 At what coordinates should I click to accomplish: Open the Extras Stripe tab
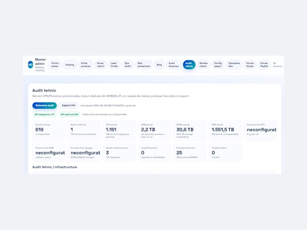pyautogui.click(x=250, y=65)
